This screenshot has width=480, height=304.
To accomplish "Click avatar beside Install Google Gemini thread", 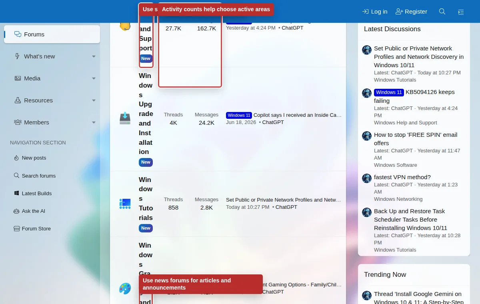I will [x=367, y=296].
